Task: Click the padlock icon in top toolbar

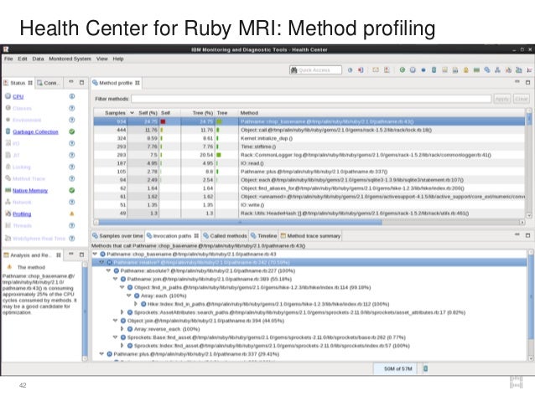Action: (x=465, y=69)
